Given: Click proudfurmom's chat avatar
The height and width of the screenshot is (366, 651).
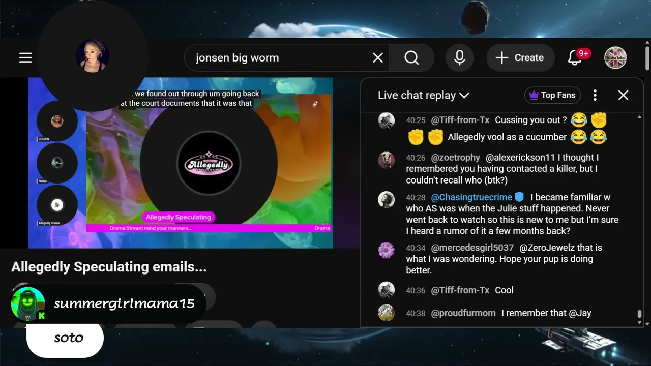Looking at the screenshot, I should (387, 313).
